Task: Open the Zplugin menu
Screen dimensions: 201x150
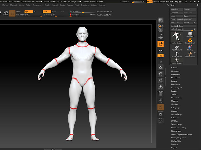Action: click(x=94, y=5)
